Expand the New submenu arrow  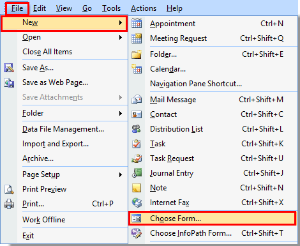coord(121,22)
